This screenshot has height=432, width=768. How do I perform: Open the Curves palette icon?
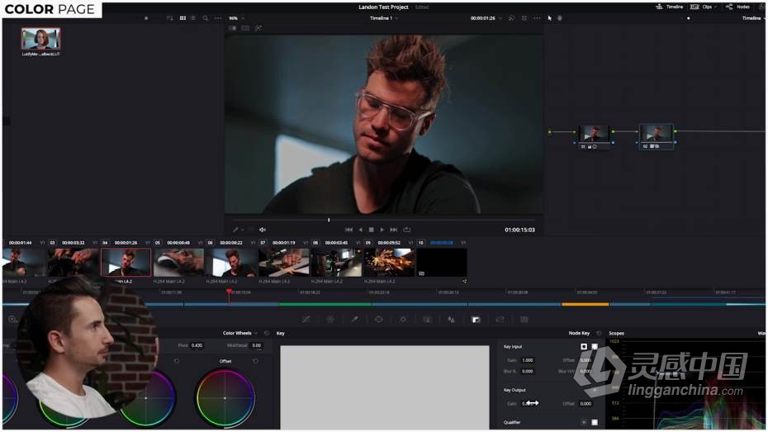tap(306, 320)
